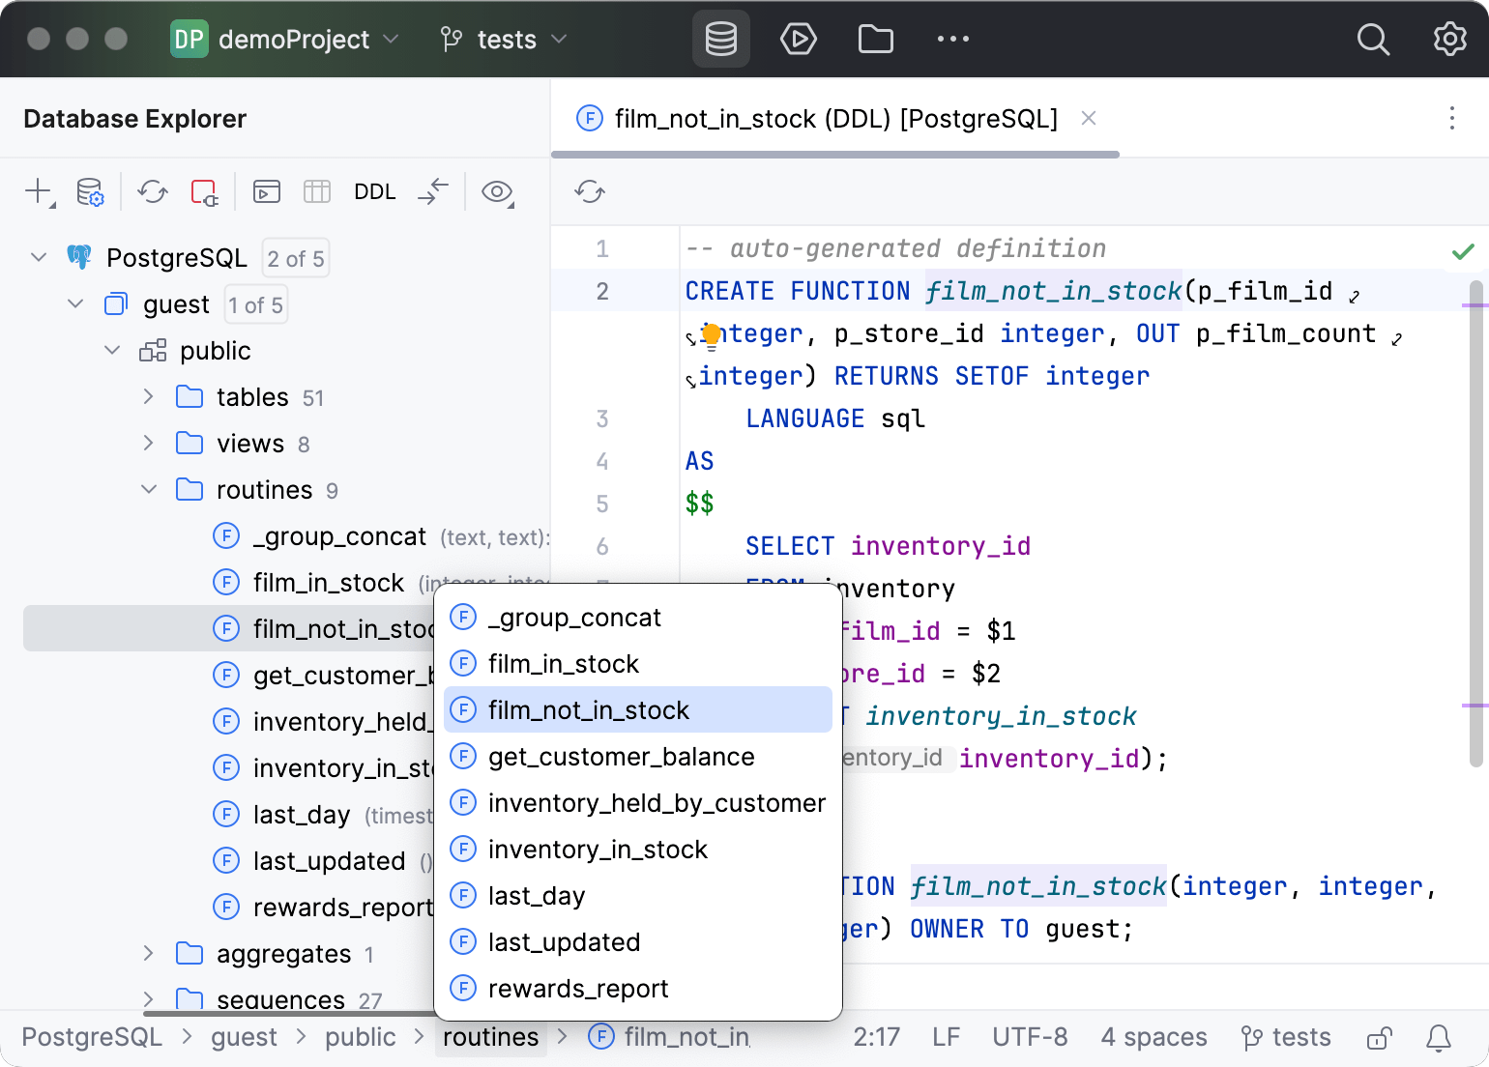Click routines in the breadcrumb bar

490,1036
